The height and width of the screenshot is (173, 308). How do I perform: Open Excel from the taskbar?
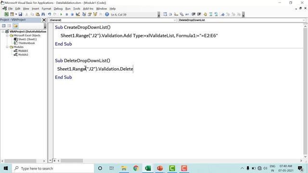pyautogui.click(x=148, y=168)
